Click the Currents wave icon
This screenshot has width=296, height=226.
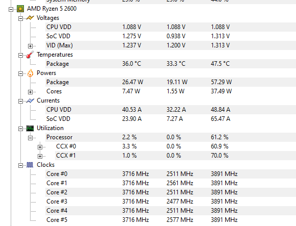[x=30, y=101]
